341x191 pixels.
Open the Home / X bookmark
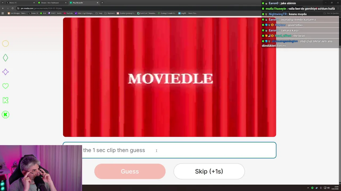pyautogui.click(x=33, y=13)
